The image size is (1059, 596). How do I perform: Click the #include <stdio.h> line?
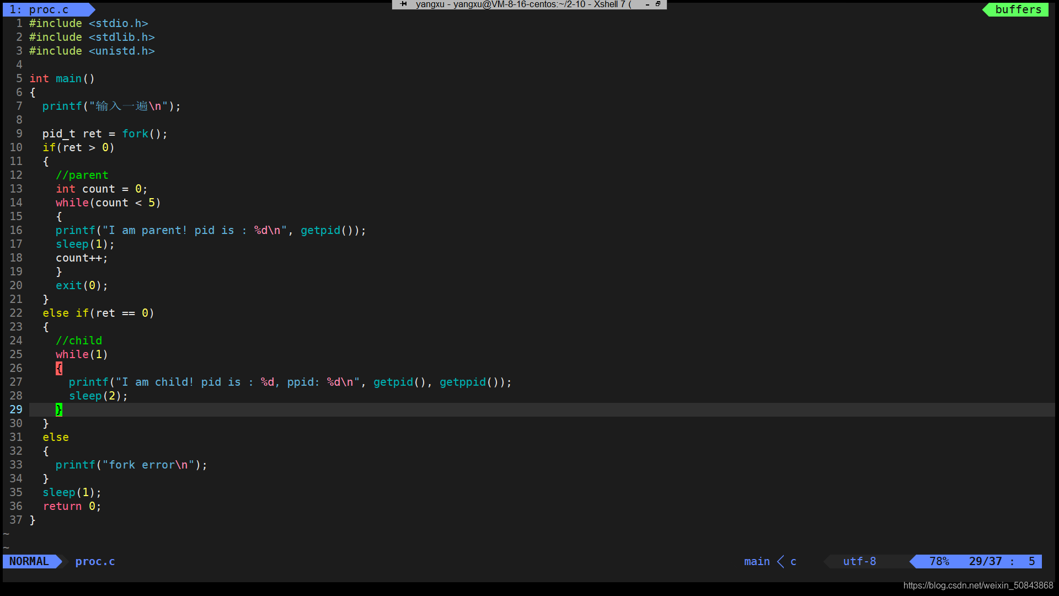89,23
